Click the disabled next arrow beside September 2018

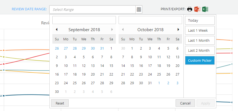(x=112, y=30)
